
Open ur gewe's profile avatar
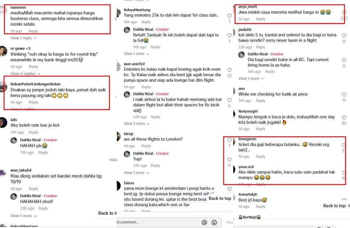pos(3,51)
